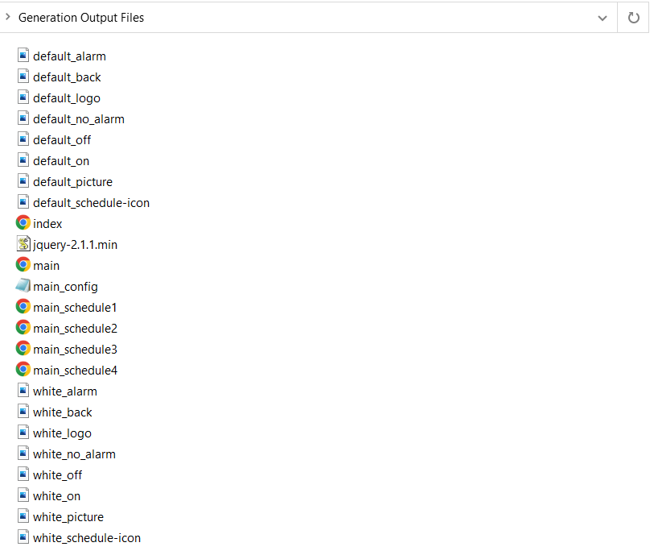Click the Chrome icon beside main_schedule1
The width and height of the screenshot is (654, 555).
tap(23, 307)
